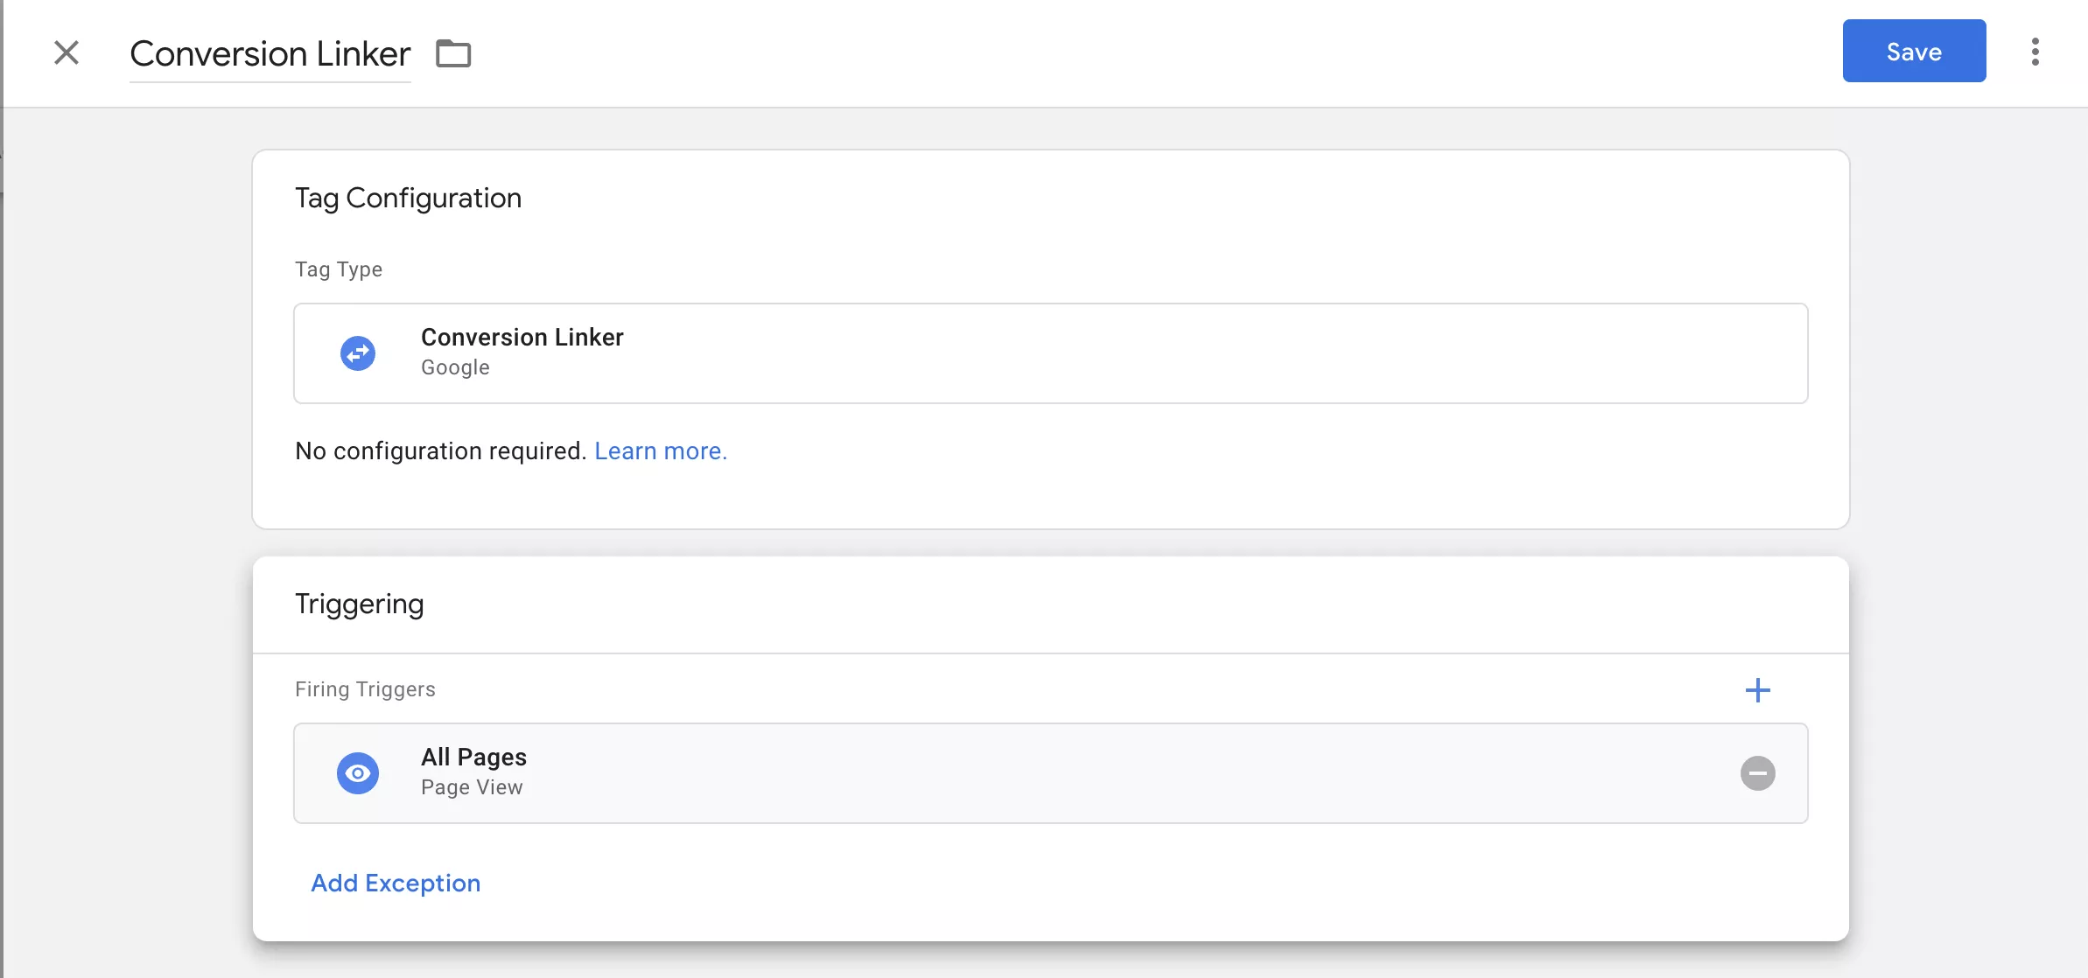Click Add Exception
This screenshot has width=2088, height=978.
pyautogui.click(x=396, y=883)
